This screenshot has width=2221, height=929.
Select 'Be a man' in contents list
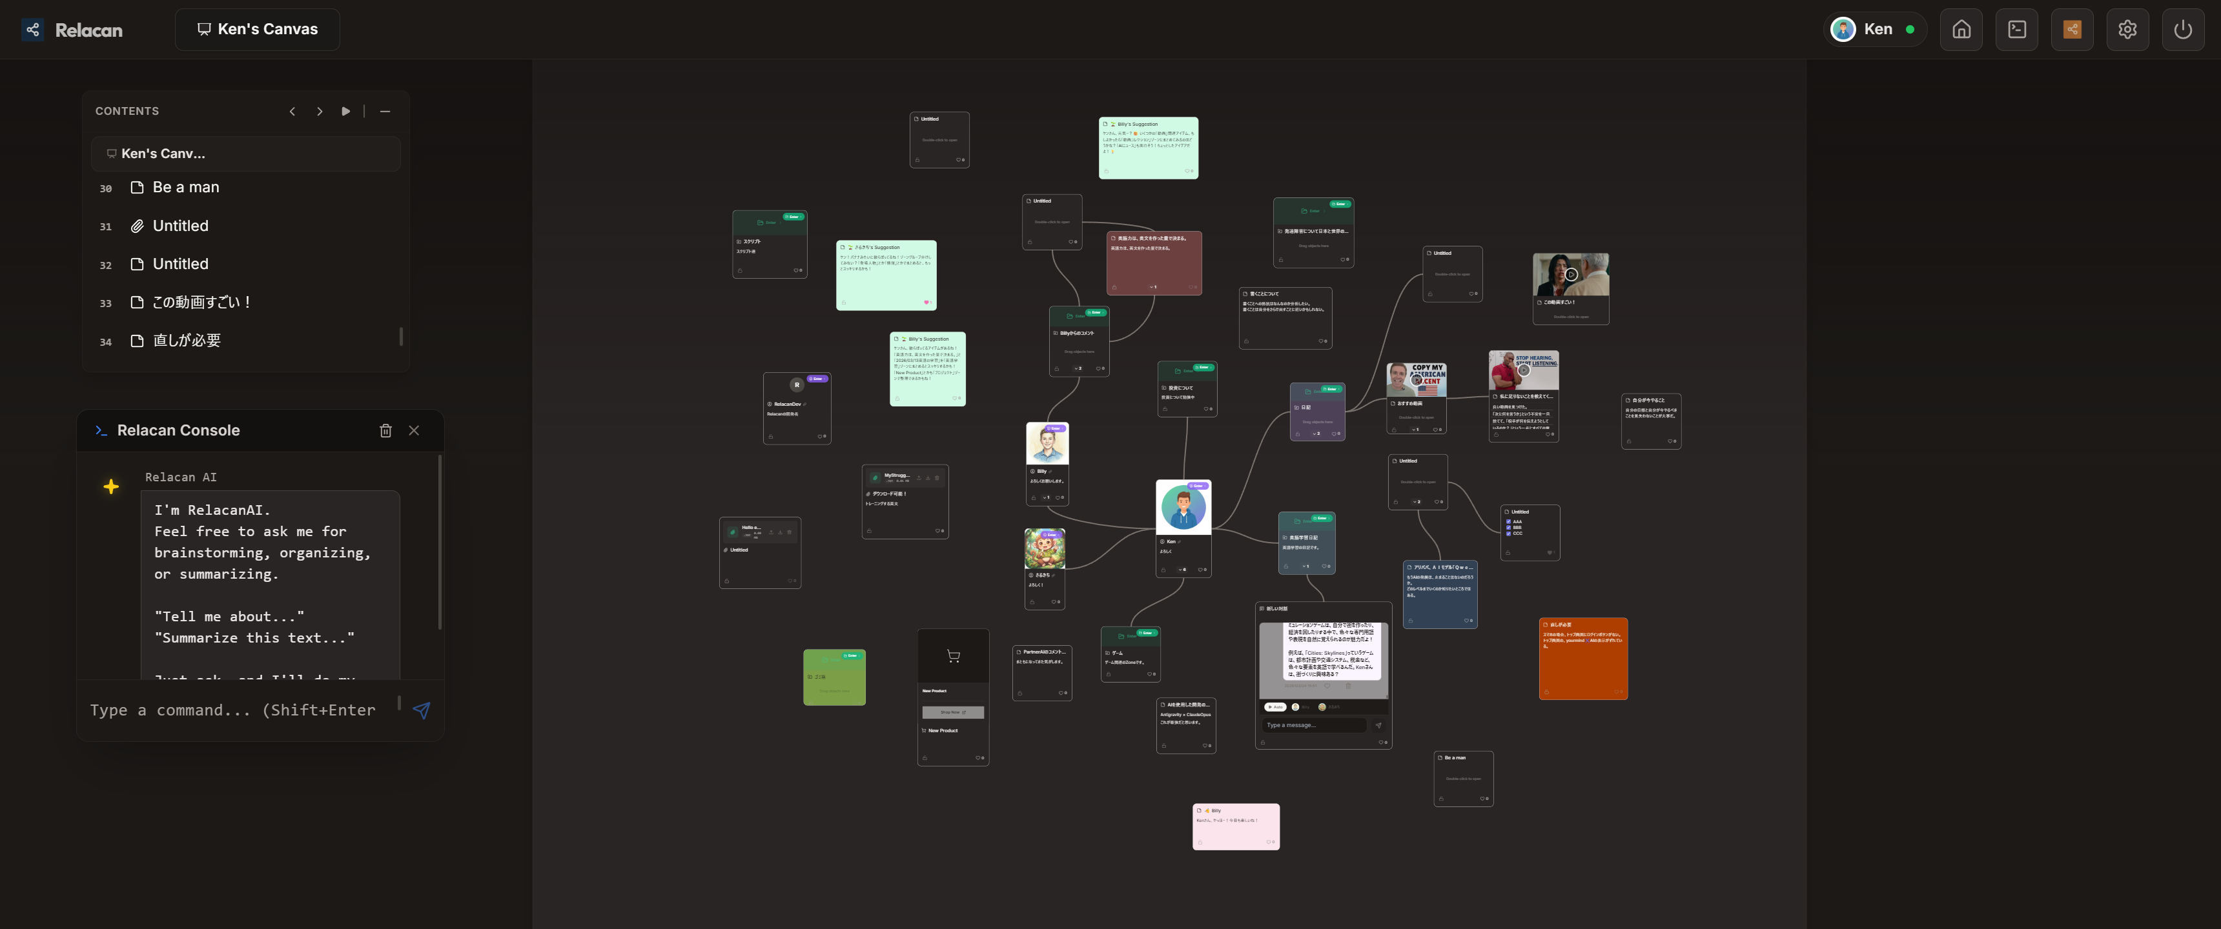click(x=185, y=187)
